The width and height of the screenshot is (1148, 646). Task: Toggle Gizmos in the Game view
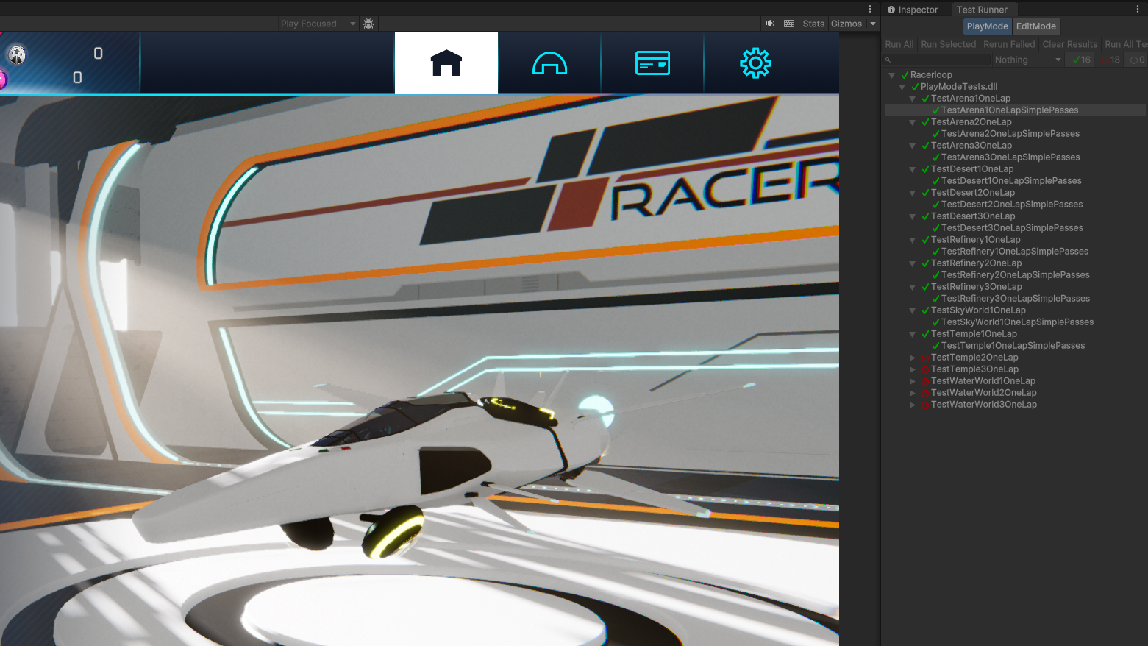(846, 24)
